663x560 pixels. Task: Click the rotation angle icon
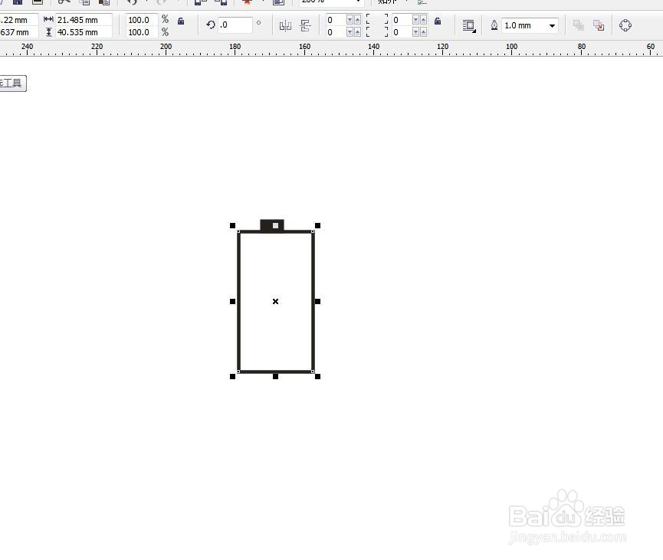pyautogui.click(x=211, y=25)
